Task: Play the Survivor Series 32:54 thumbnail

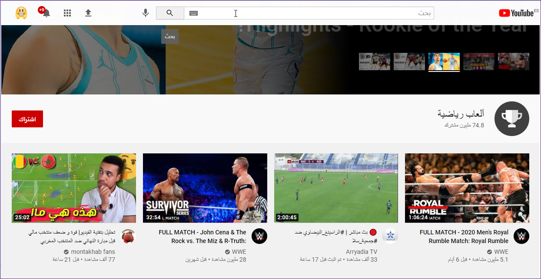Action: (205, 188)
